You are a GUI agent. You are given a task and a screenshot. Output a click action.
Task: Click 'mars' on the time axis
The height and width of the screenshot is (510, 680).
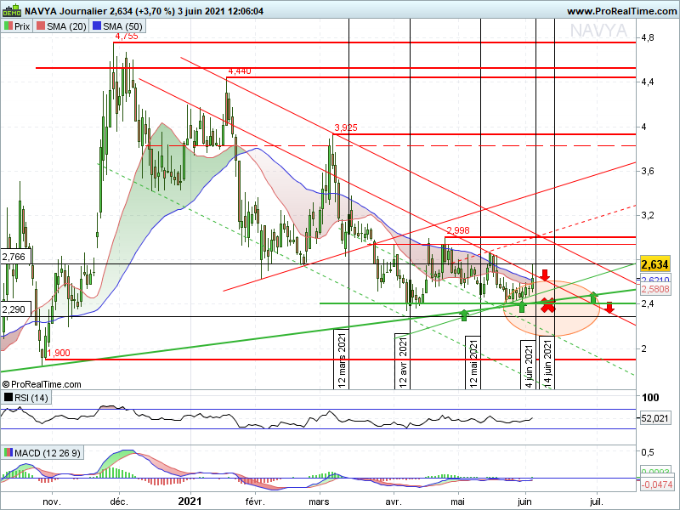pyautogui.click(x=320, y=501)
